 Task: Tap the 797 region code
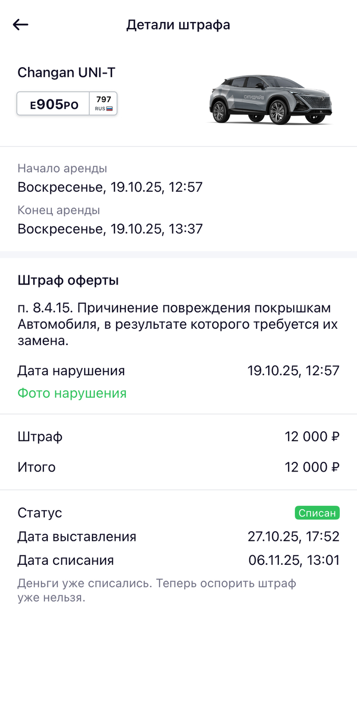point(104,99)
